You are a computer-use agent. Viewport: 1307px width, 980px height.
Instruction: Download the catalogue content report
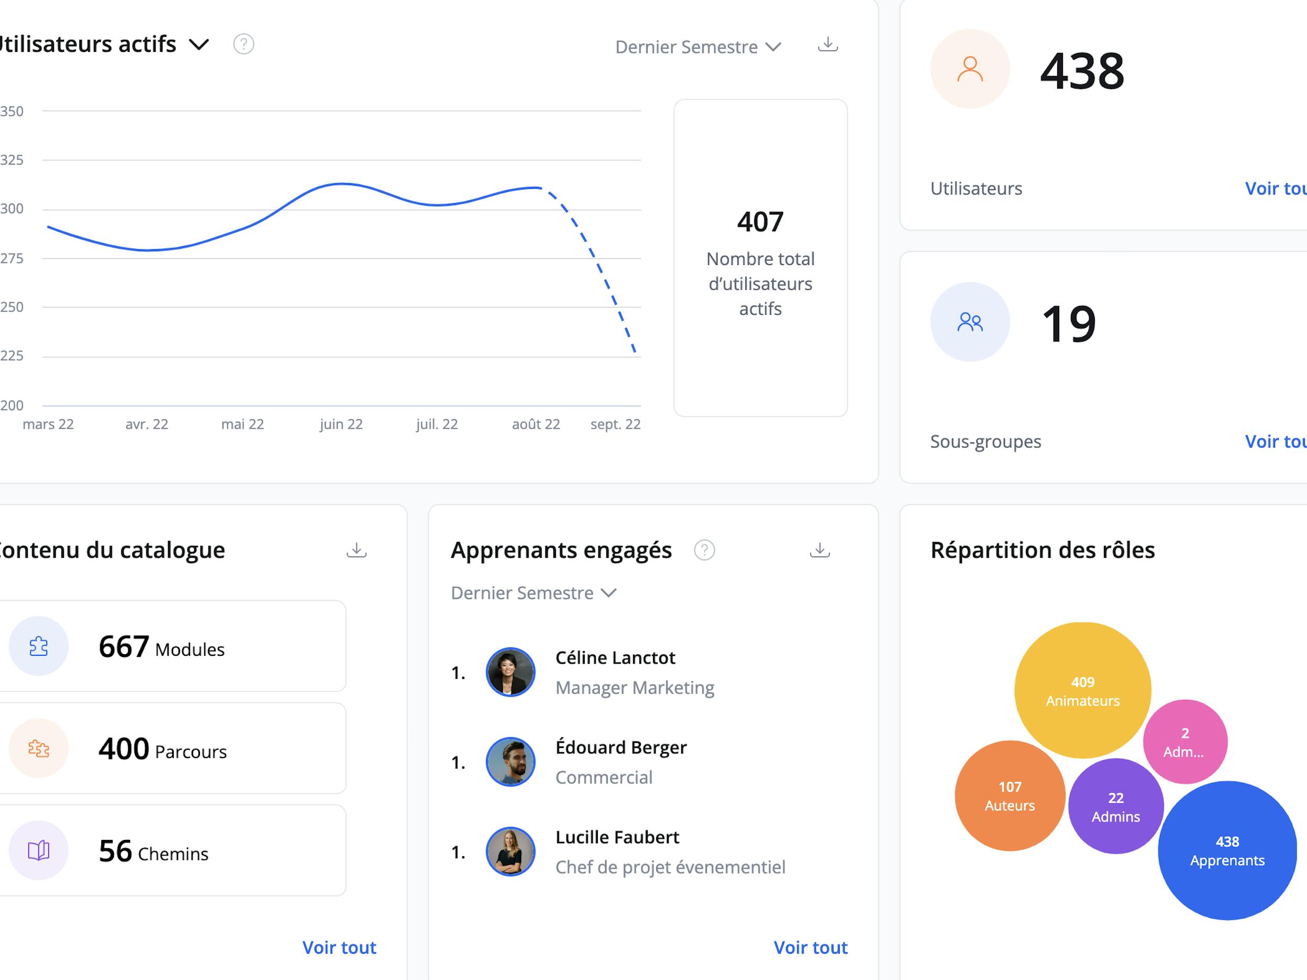click(x=356, y=550)
